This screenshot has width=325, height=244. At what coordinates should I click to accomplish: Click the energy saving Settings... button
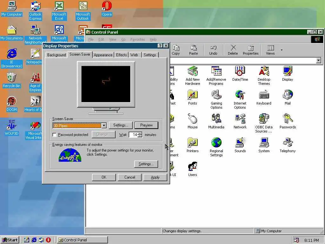[x=146, y=164]
